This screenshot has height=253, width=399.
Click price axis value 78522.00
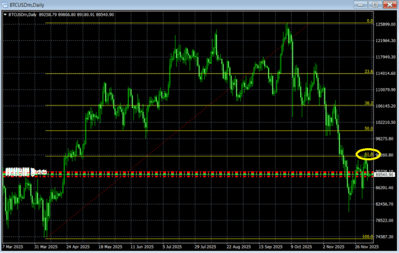point(384,220)
